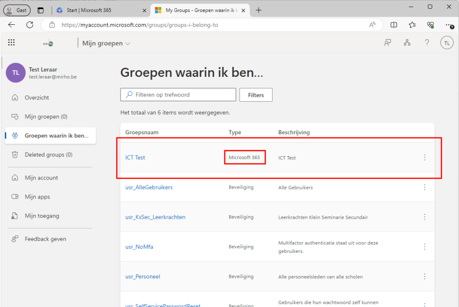Open the Microsoft 365 app launcher grid
The image size is (459, 307).
click(x=11, y=43)
